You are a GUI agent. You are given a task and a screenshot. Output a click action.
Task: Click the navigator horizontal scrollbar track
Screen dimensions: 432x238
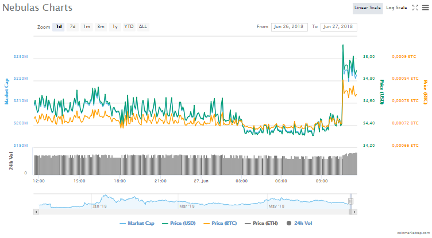(194, 212)
